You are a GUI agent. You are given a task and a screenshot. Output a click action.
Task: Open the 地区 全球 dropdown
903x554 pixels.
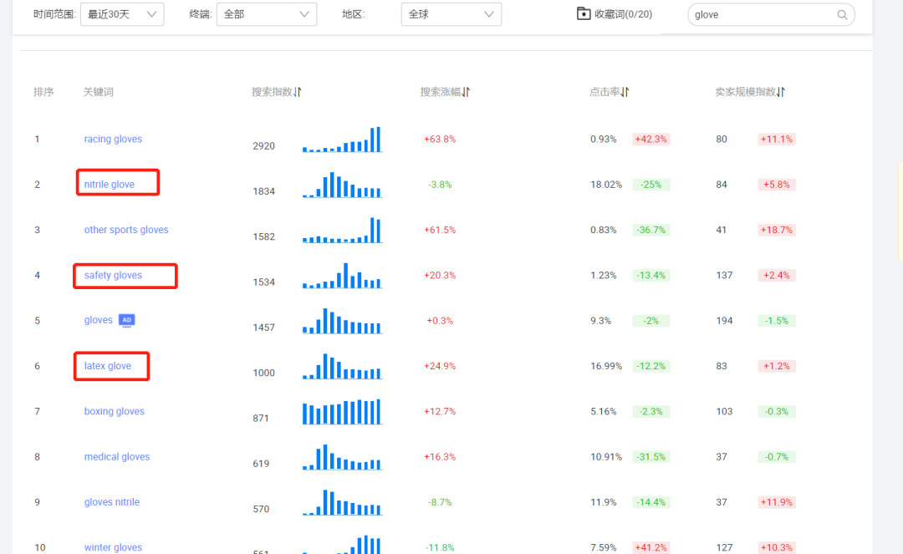coord(451,14)
